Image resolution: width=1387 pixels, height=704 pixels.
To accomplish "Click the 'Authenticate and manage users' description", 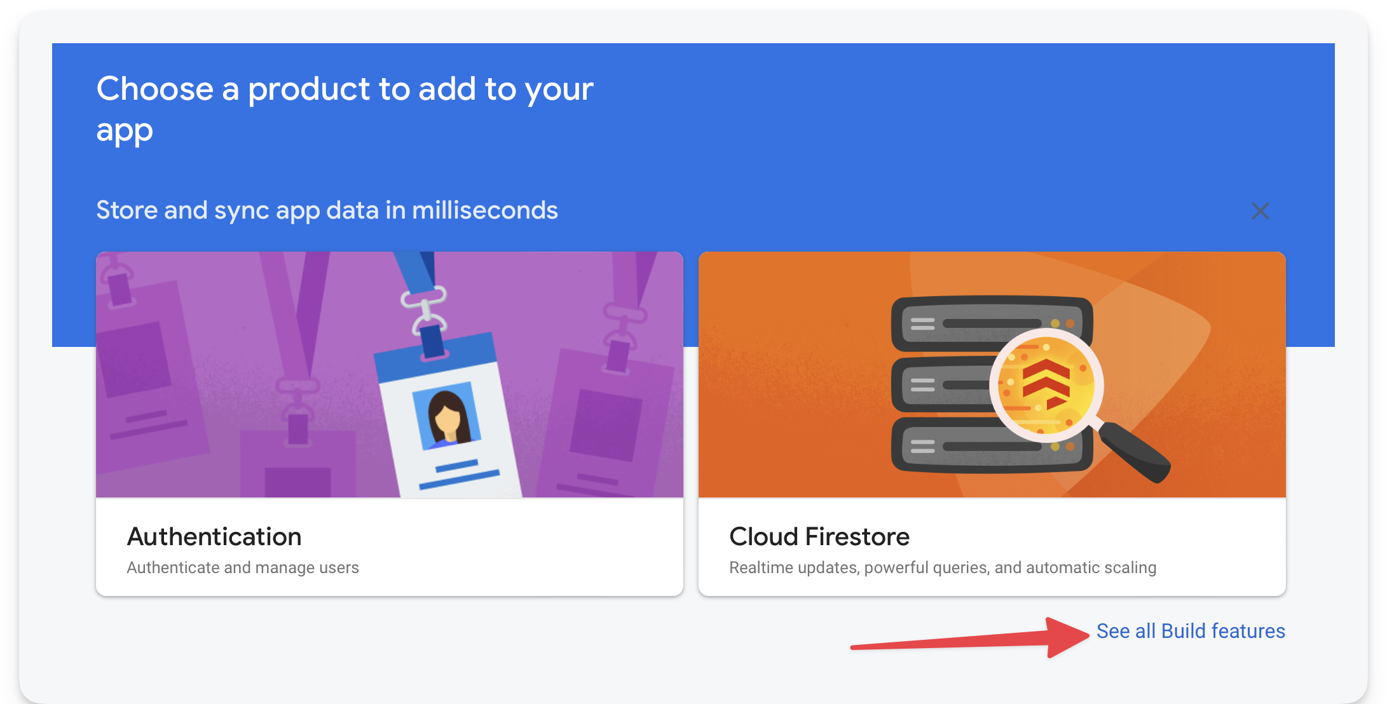I will click(243, 567).
